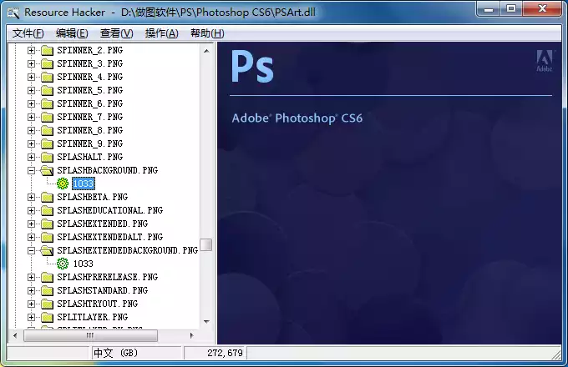Click the SPLASHTRYOUT.PNG folder icon
The height and width of the screenshot is (367, 568).
(47, 304)
